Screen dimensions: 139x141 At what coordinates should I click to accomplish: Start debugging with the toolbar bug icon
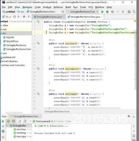point(107,12)
